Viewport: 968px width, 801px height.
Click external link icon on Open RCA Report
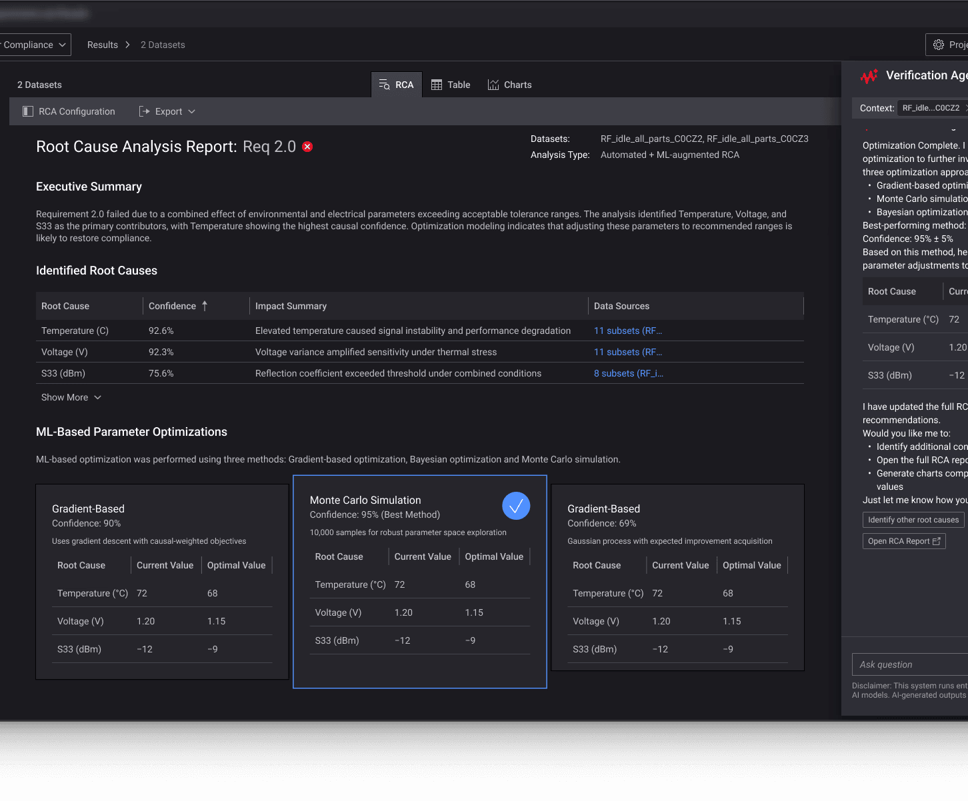click(x=936, y=541)
